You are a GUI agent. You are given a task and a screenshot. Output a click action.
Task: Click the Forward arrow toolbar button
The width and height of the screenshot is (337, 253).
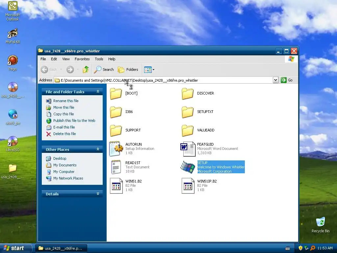pos(70,70)
